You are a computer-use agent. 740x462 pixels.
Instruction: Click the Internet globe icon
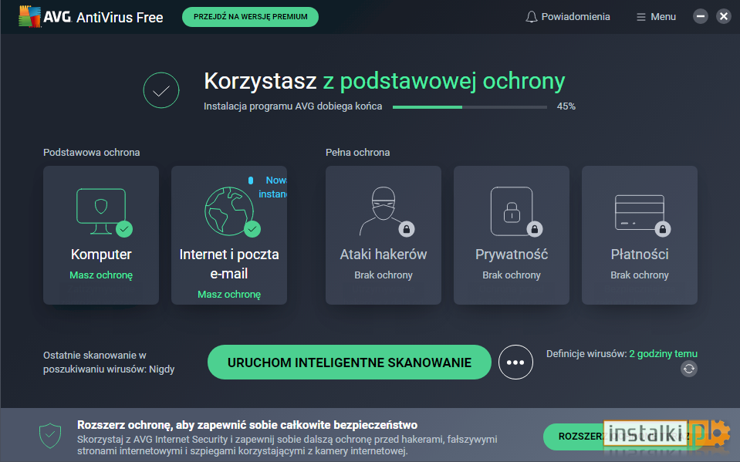click(x=228, y=210)
